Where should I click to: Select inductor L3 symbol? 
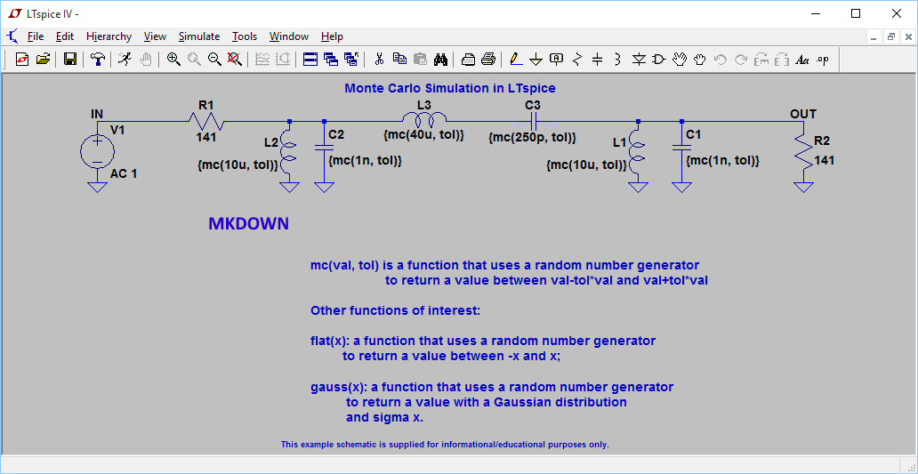pos(424,120)
